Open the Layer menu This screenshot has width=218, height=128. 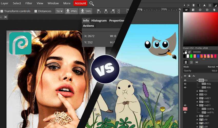pyautogui.click(x=4, y=3)
